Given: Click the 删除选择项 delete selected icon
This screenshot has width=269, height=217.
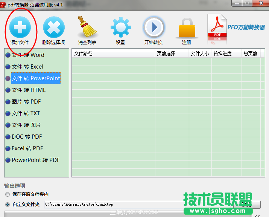Looking at the screenshot, I should [53, 27].
